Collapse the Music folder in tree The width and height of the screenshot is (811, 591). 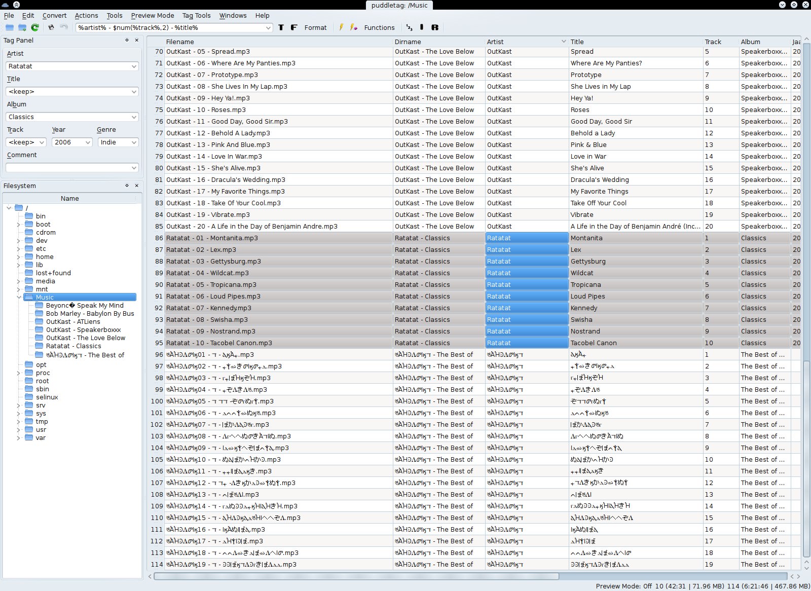pyautogui.click(x=19, y=298)
